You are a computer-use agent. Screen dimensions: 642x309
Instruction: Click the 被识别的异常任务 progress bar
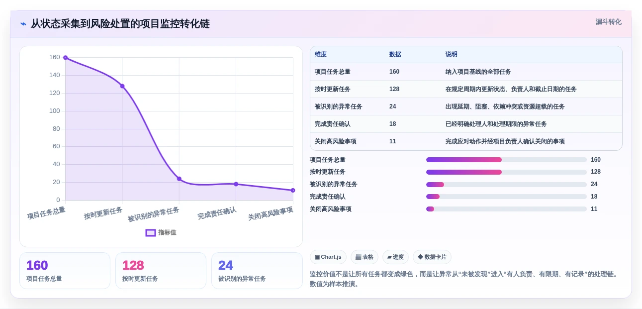(506, 185)
